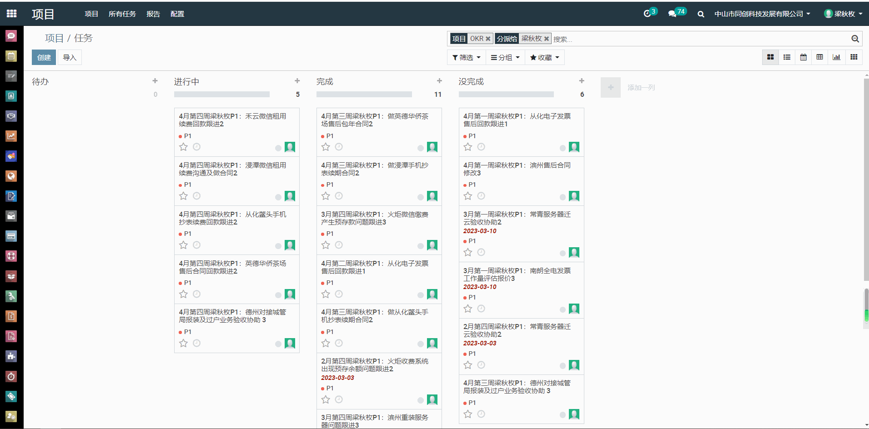Image resolution: width=869 pixels, height=429 pixels.
Task: Switch to graph chart view
Action: [836, 57]
